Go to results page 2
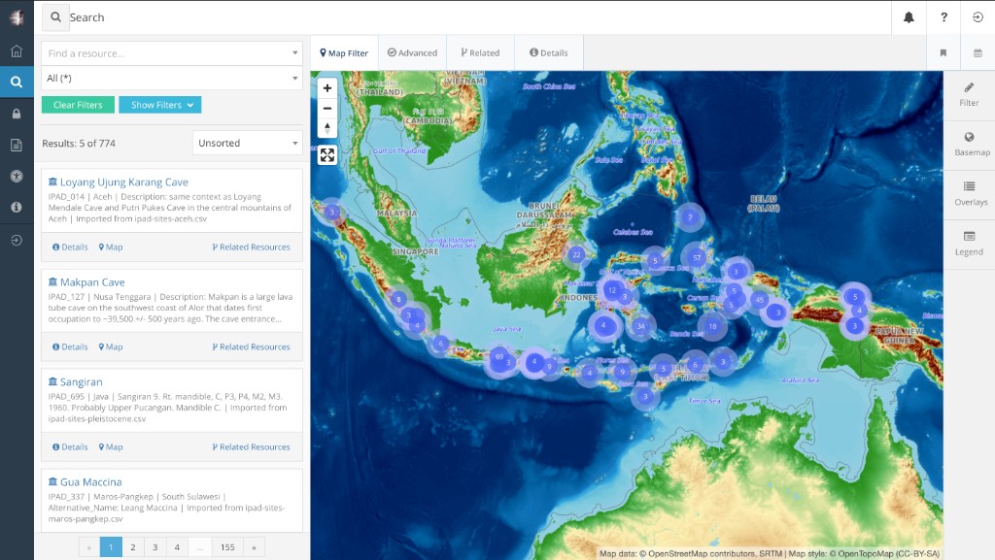The width and height of the screenshot is (995, 560). click(x=132, y=547)
